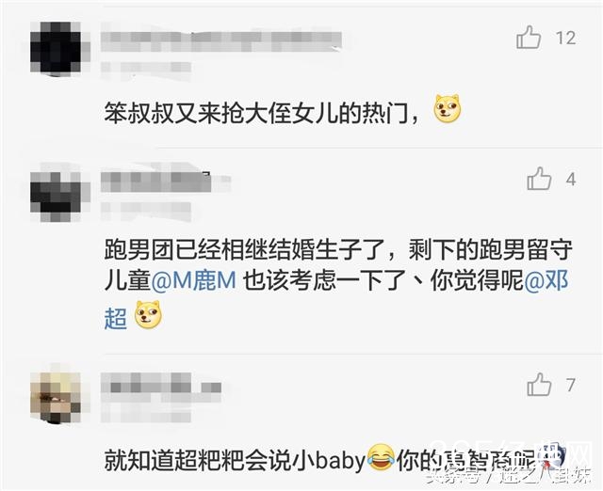Click the like count 4

click(571, 180)
